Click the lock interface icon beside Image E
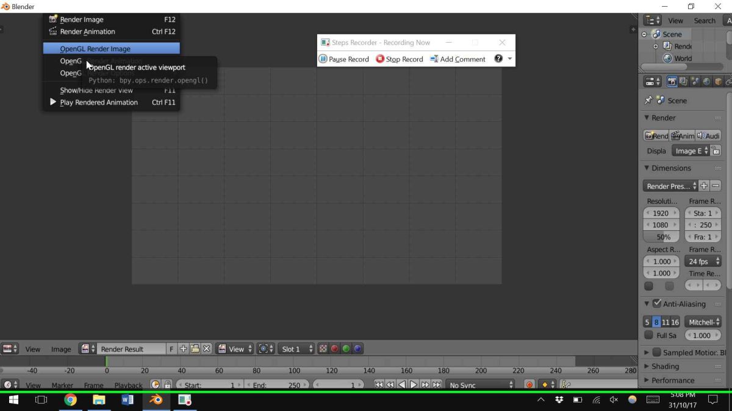Viewport: 732px width, 411px height. pos(716,150)
